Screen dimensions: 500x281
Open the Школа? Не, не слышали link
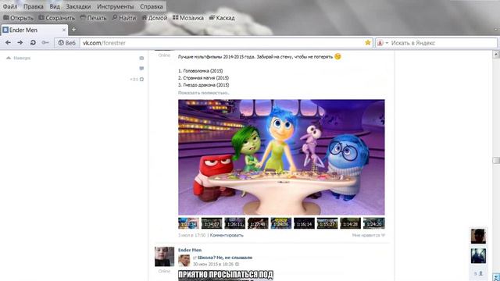click(225, 258)
